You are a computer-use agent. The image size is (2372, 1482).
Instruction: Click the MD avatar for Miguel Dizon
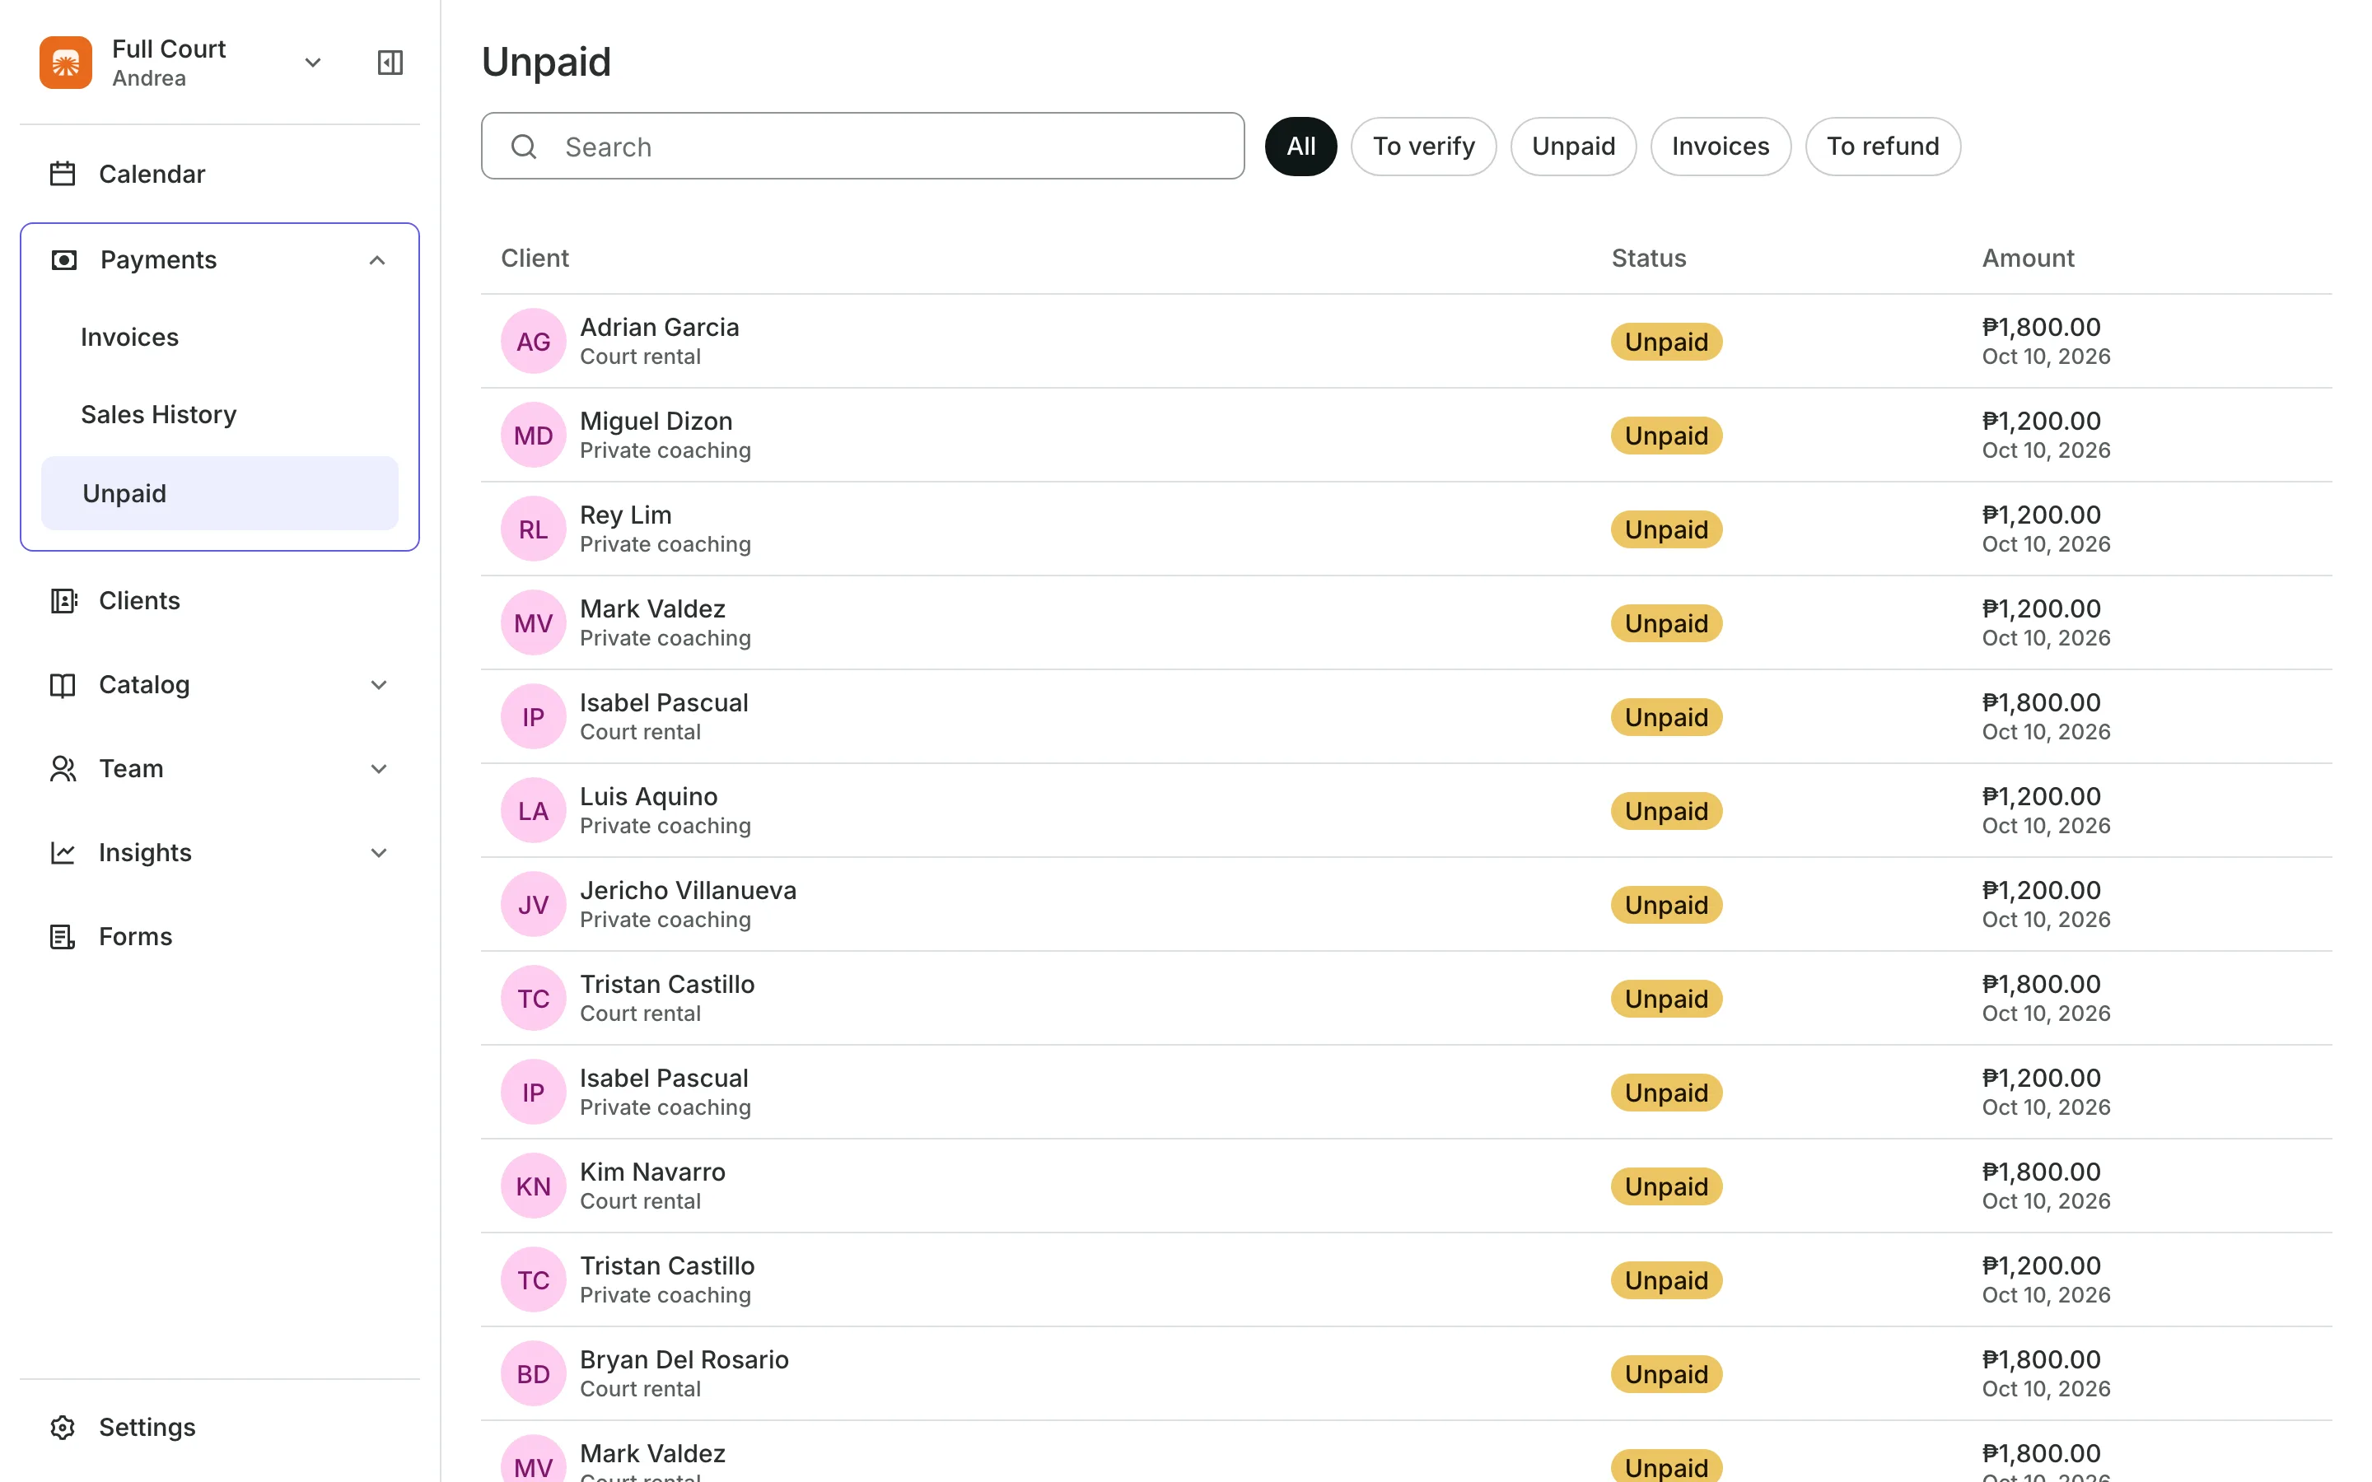533,436
